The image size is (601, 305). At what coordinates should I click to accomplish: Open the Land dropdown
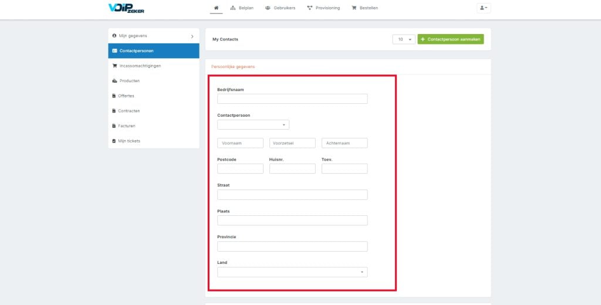coord(292,272)
